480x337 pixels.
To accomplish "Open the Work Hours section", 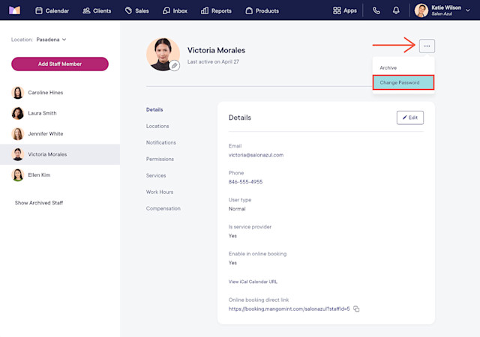I will tap(160, 192).
